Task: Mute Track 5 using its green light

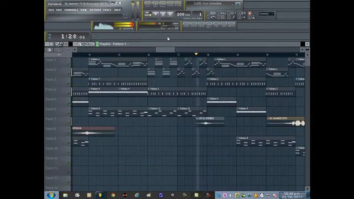Action: click(69, 104)
